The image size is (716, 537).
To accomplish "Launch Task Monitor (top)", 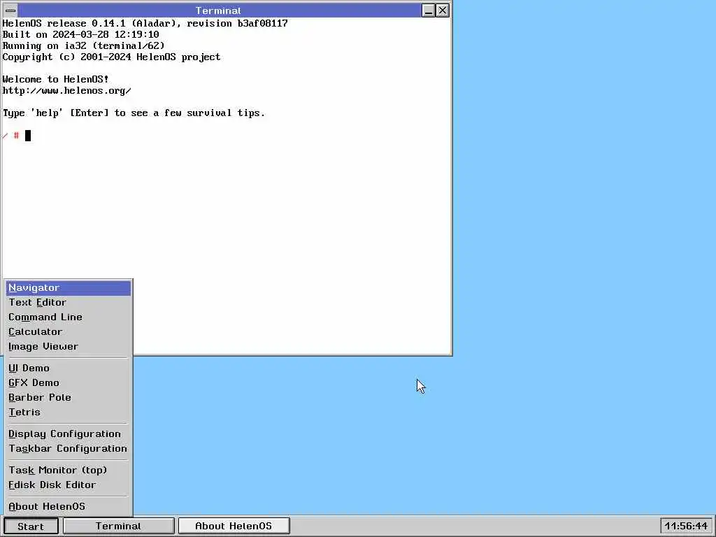I will [69, 470].
